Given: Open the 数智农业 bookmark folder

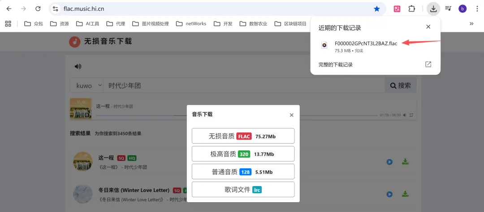Looking at the screenshot, I should pos(253,23).
